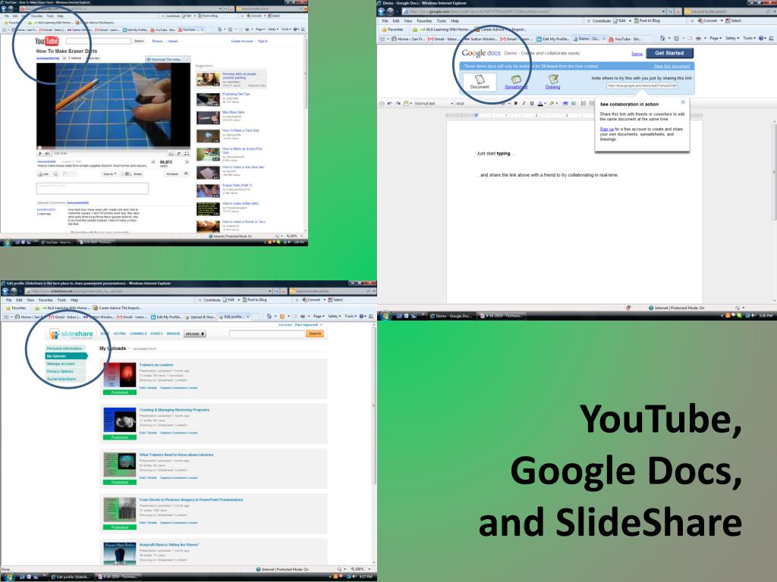This screenshot has height=582, width=777.
Task: Open the Arial font dropdown
Action: [479, 103]
